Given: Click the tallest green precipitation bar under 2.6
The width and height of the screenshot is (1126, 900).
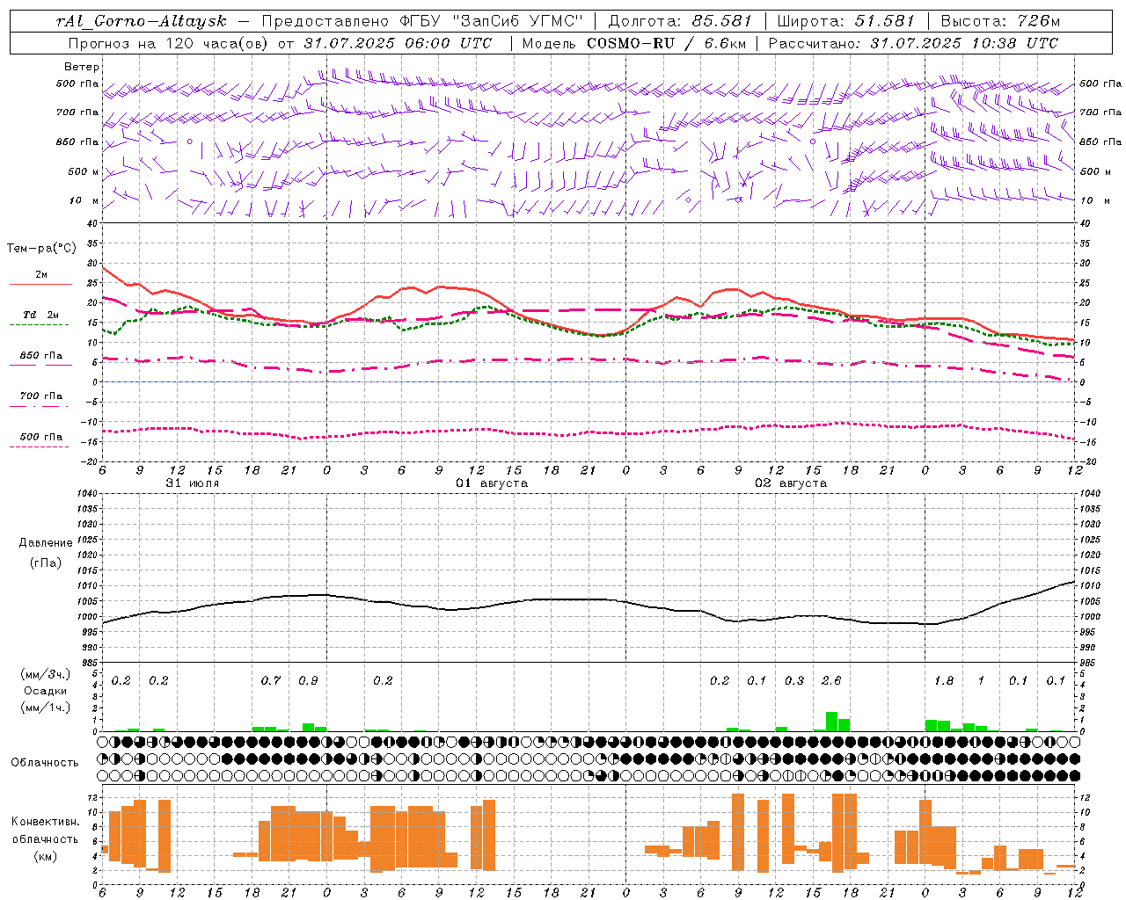Looking at the screenshot, I should click(x=831, y=722).
